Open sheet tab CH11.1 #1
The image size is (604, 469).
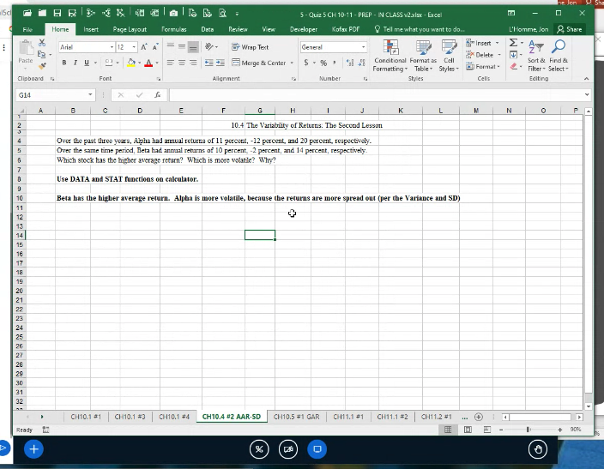[x=348, y=417]
